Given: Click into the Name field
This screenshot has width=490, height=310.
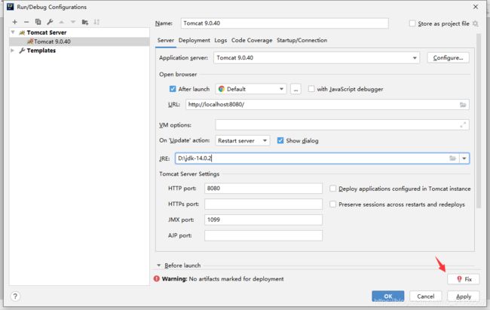Looking at the screenshot, I should 285,23.
